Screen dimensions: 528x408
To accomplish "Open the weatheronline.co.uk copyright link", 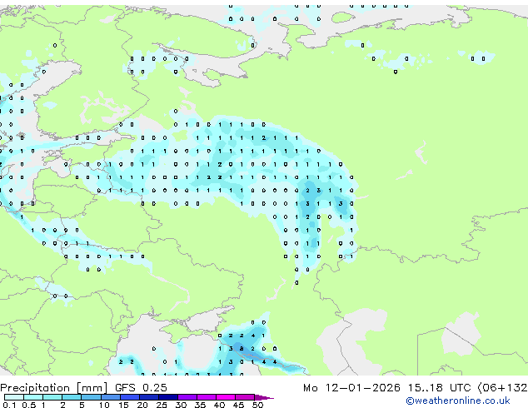I will point(458,401).
